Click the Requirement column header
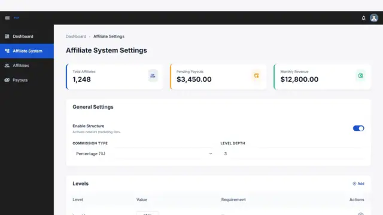Image resolution: width=383 pixels, height=215 pixels. [233, 199]
